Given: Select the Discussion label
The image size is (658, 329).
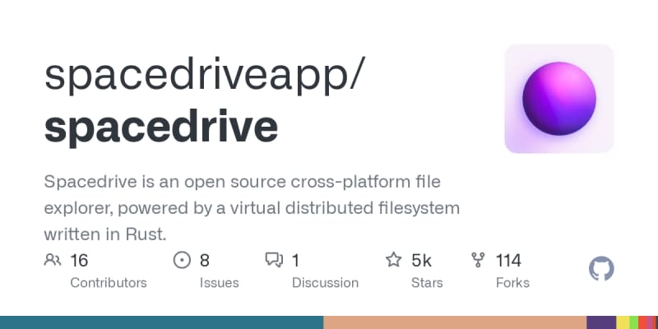Looking at the screenshot, I should click(325, 283).
